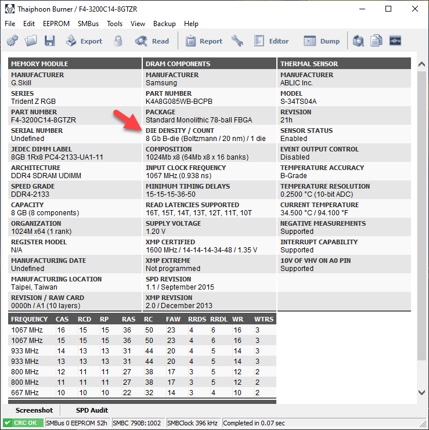The width and height of the screenshot is (429, 430).
Task: Click thermal sensor model 'S-34TS04A'
Action: [x=298, y=102]
